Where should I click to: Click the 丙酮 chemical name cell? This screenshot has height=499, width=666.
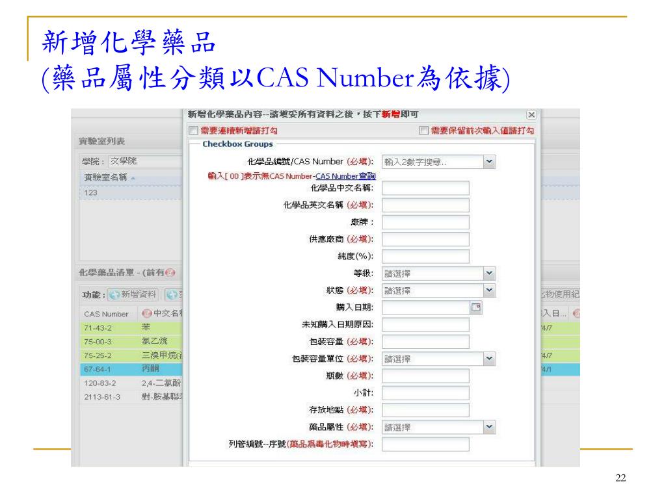[150, 369]
